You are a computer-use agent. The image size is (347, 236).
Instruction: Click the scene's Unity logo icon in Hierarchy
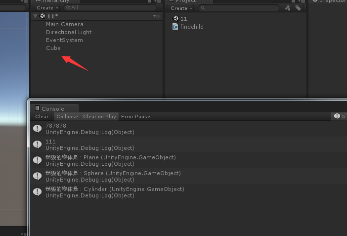pyautogui.click(x=43, y=16)
